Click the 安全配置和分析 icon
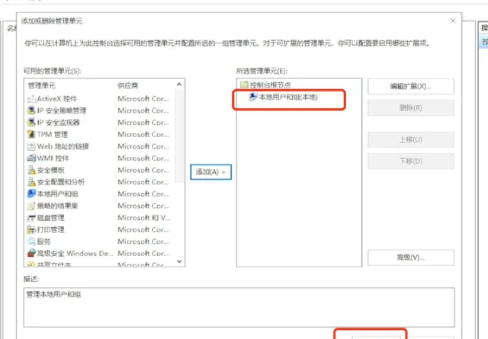488x339 pixels. point(31,182)
